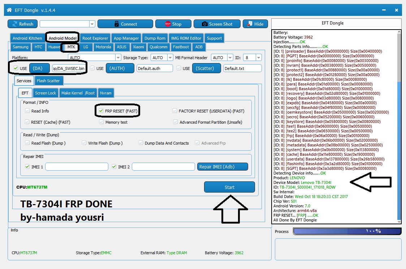Click the Refresh arrows icon
406x269 pixels.
15,24
